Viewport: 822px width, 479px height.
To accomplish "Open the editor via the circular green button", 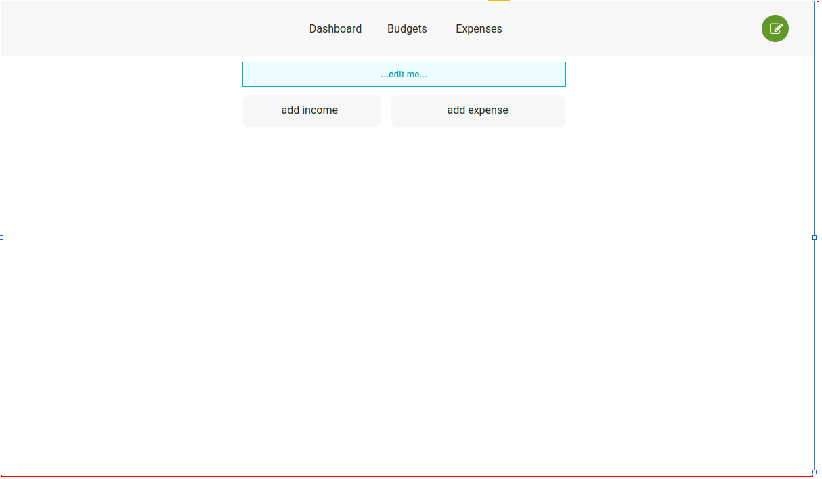I will [x=775, y=28].
